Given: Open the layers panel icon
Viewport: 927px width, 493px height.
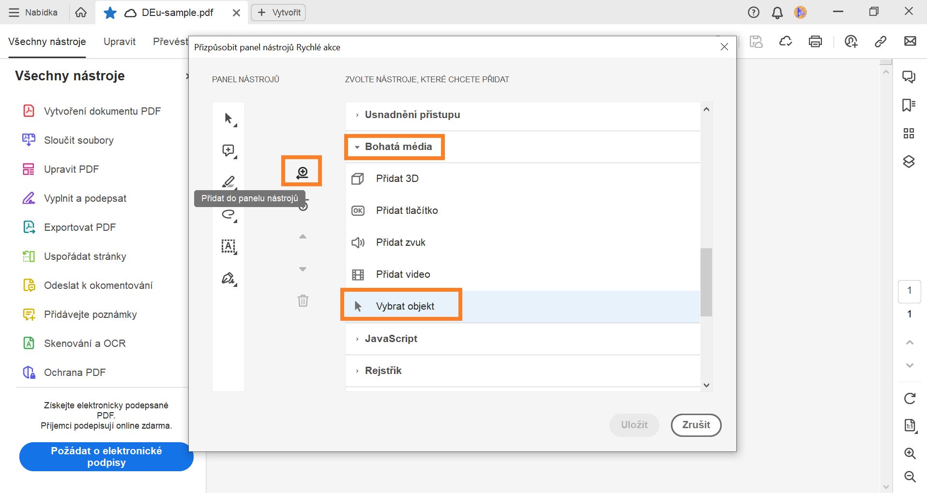Looking at the screenshot, I should [909, 162].
